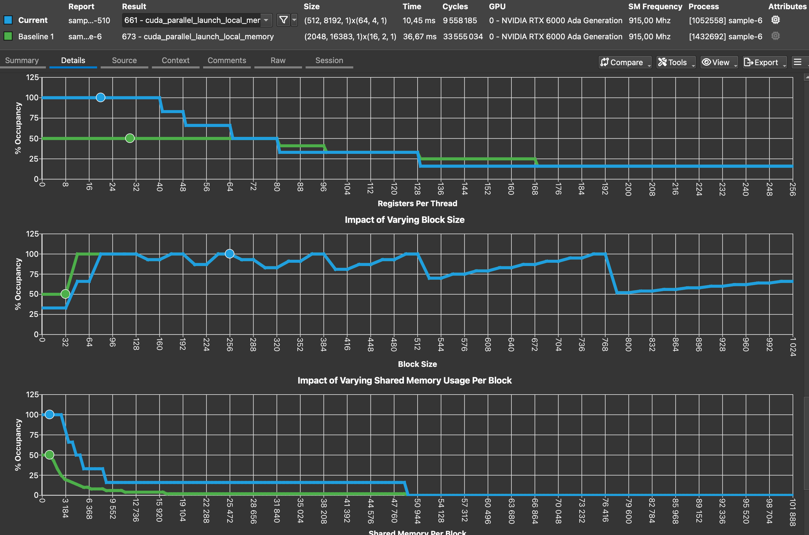Click Current result attributes chip icon
This screenshot has width=809, height=535.
point(775,20)
